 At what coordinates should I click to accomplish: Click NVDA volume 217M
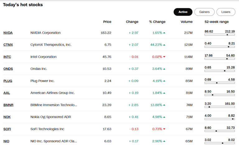click(188, 33)
